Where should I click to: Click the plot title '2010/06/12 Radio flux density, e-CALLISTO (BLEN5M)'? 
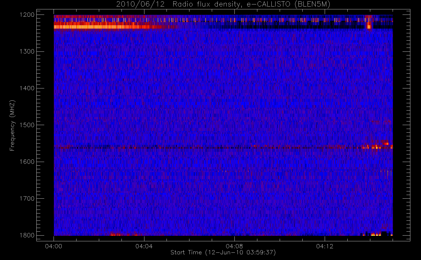(x=223, y=4)
